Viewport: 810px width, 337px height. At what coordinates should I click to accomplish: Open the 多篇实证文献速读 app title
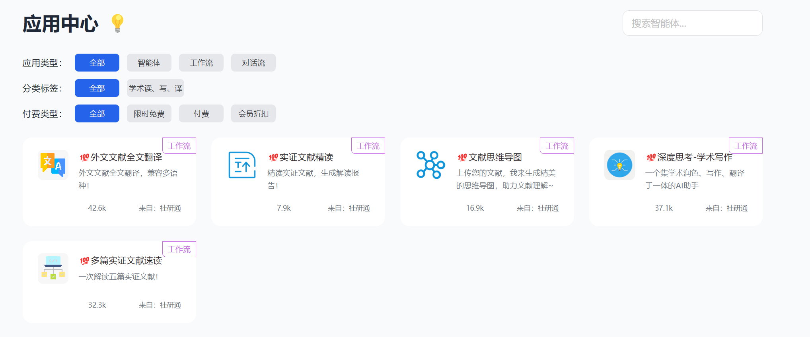[x=127, y=261]
